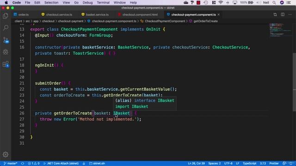Open the errors and warnings count in the status bar
This screenshot has height=166, width=296.
coord(34,163)
